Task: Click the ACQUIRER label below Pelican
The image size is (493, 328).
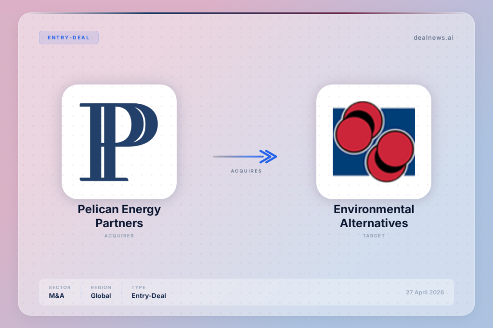Action: click(x=119, y=236)
